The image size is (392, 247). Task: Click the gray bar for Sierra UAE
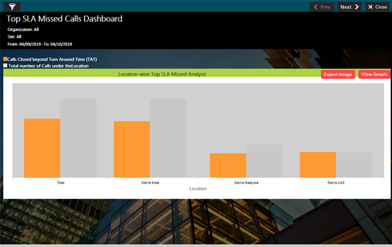[x=354, y=164]
